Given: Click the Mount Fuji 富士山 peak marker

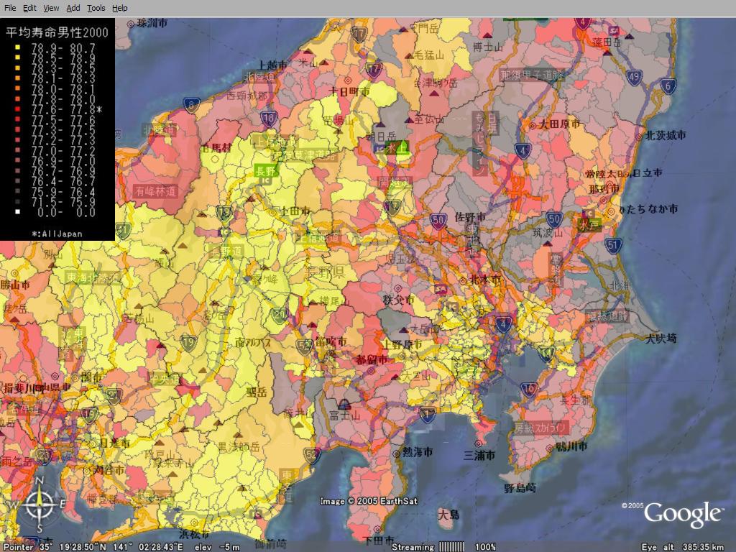Looking at the screenshot, I should 345,404.
